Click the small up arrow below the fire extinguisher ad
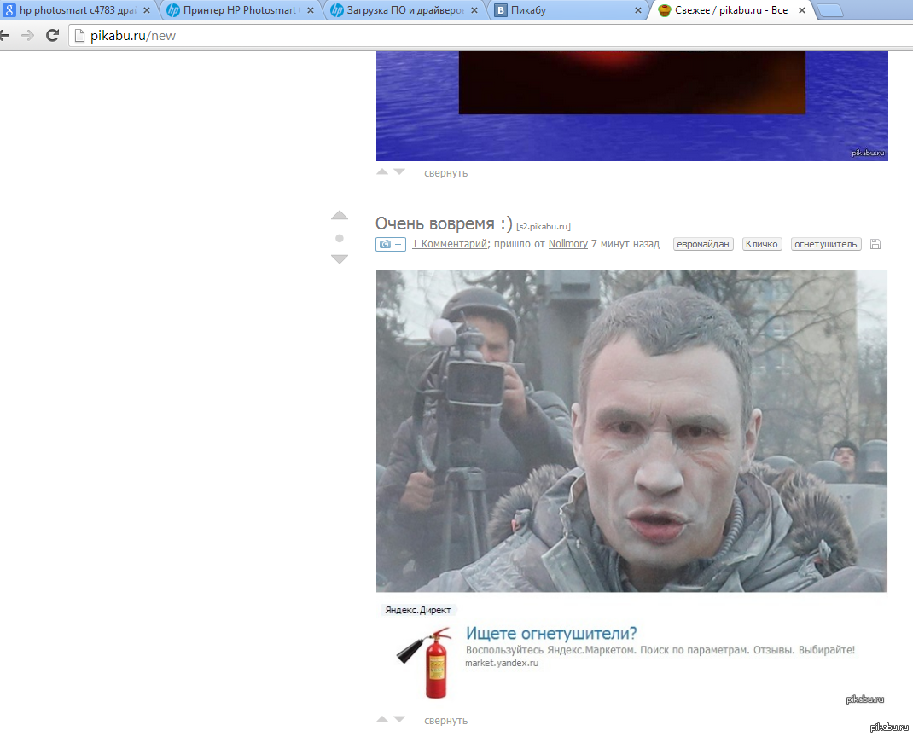 (x=382, y=720)
